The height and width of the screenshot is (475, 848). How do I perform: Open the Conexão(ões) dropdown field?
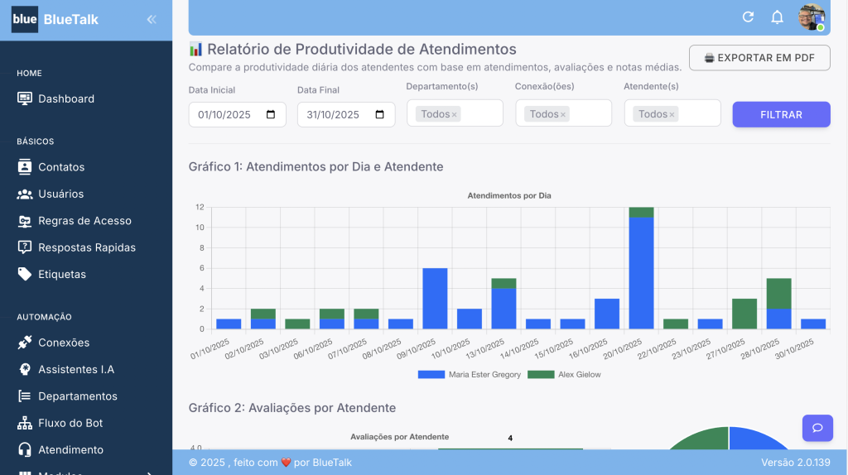pyautogui.click(x=588, y=114)
